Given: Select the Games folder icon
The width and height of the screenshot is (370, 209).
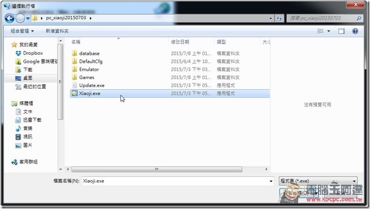Looking at the screenshot, I should [74, 77].
